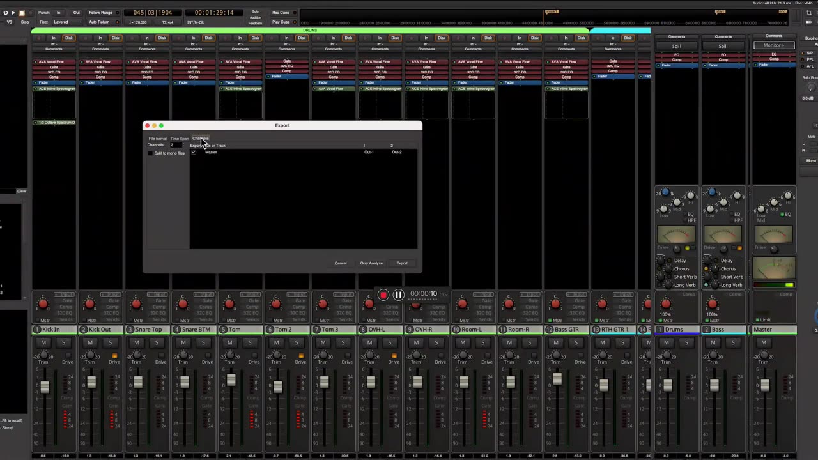Click the Punch In button
The height and width of the screenshot is (460, 818).
[59, 13]
